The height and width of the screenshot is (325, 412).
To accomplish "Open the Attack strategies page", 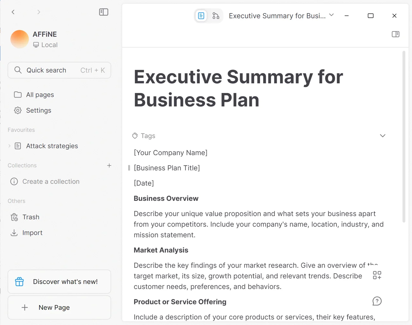I will pyautogui.click(x=52, y=146).
